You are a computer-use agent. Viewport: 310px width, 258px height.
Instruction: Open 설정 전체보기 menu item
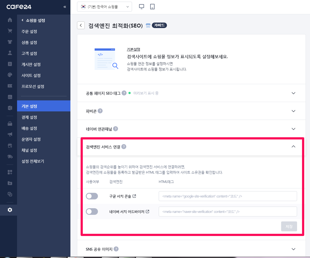coord(33,161)
